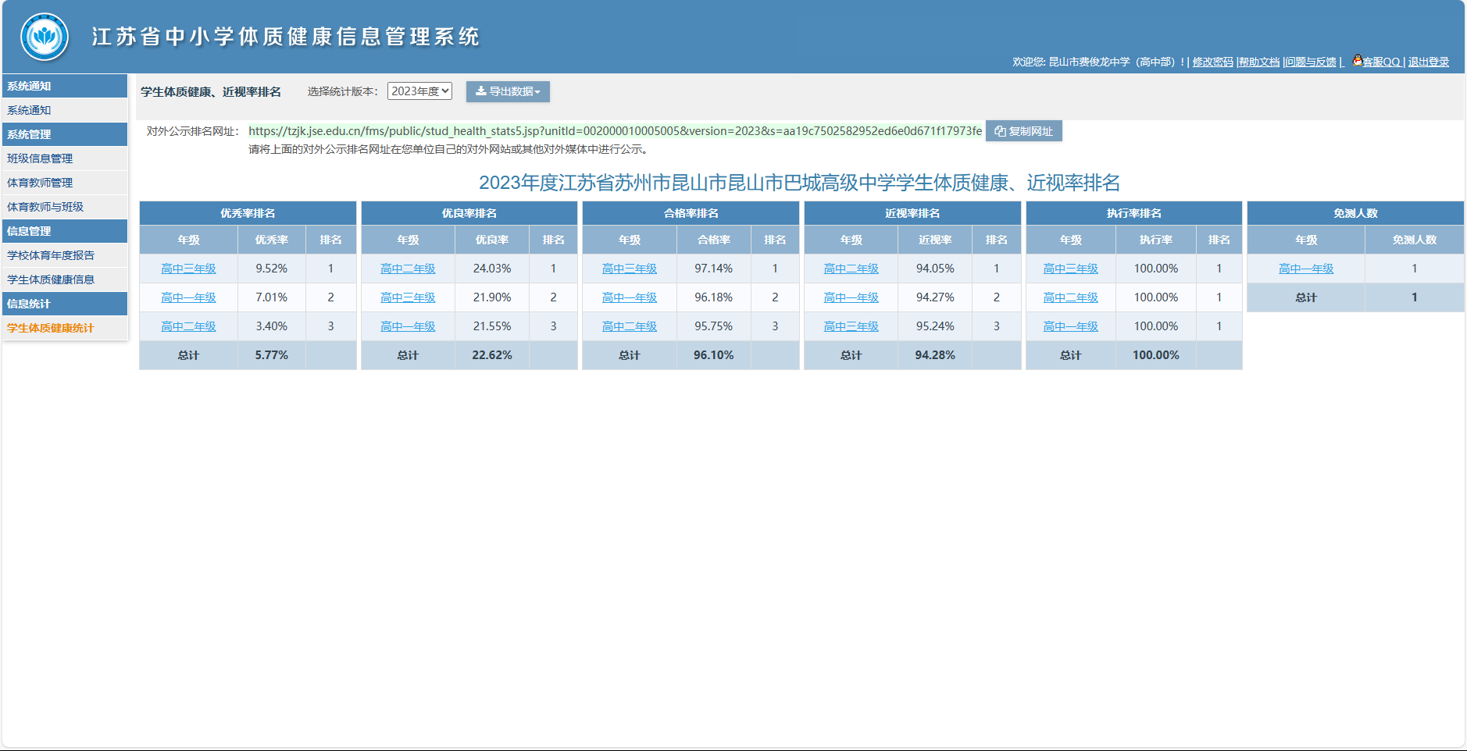Collapse the 系统通知 sidebar section header

65,86
